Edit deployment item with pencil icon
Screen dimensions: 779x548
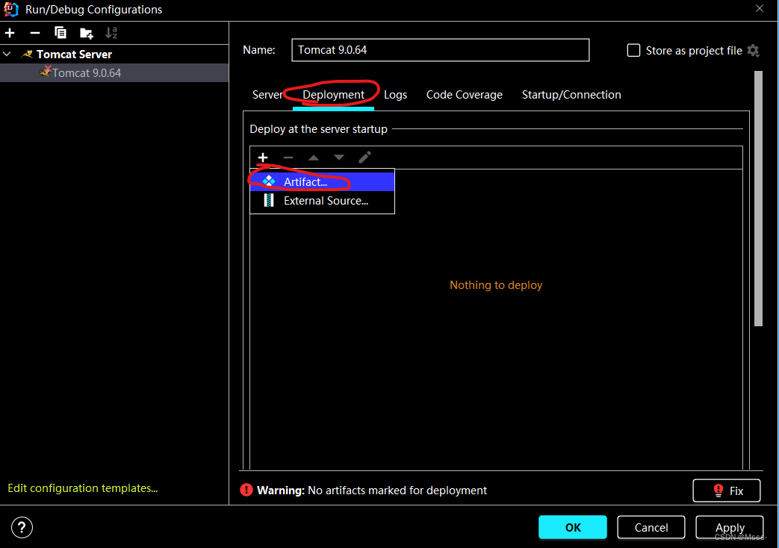coord(364,158)
